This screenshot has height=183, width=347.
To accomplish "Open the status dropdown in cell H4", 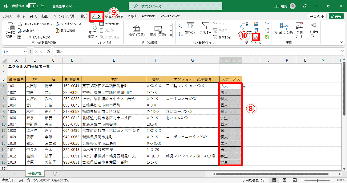I will coord(245,86).
